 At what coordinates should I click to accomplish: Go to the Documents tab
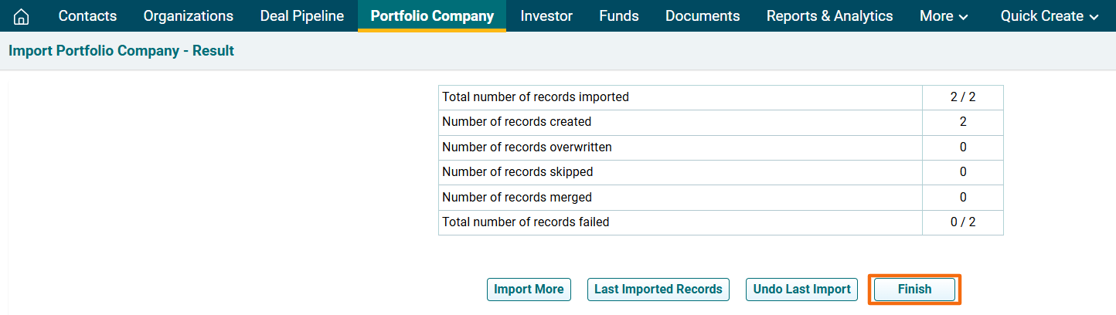702,16
